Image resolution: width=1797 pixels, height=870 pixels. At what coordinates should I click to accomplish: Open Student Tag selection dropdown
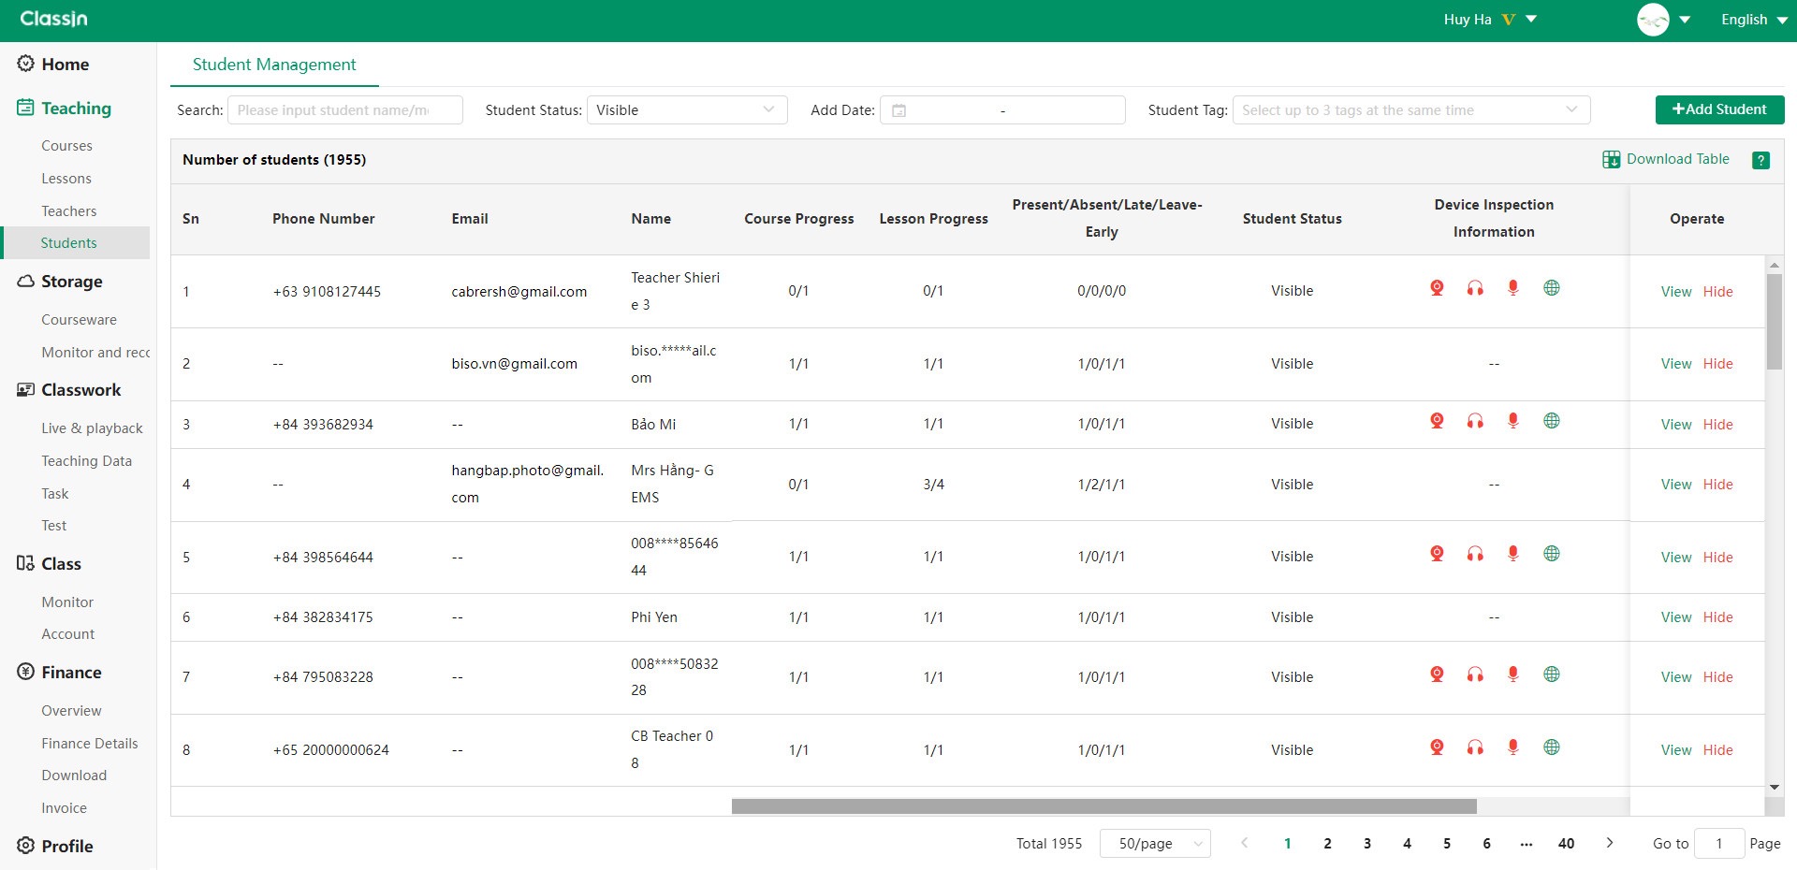click(1411, 109)
